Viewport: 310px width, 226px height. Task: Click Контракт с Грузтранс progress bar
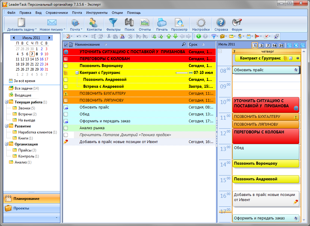182,73
